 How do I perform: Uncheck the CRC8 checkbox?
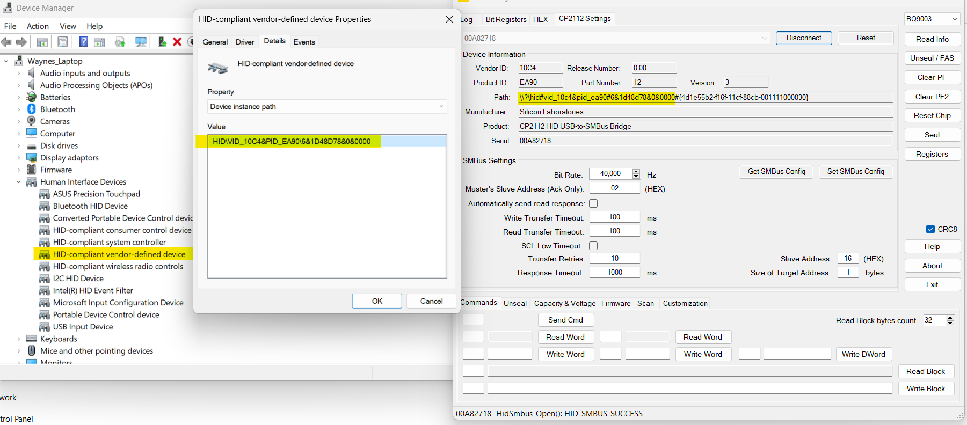click(x=930, y=229)
